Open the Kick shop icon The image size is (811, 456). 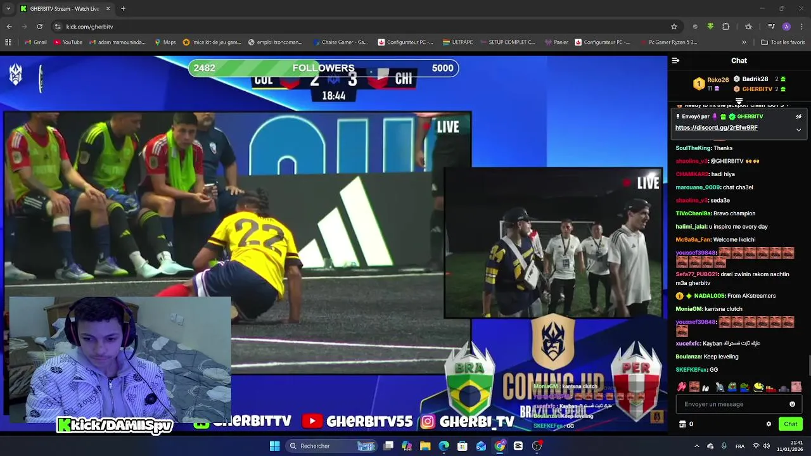[x=682, y=424]
